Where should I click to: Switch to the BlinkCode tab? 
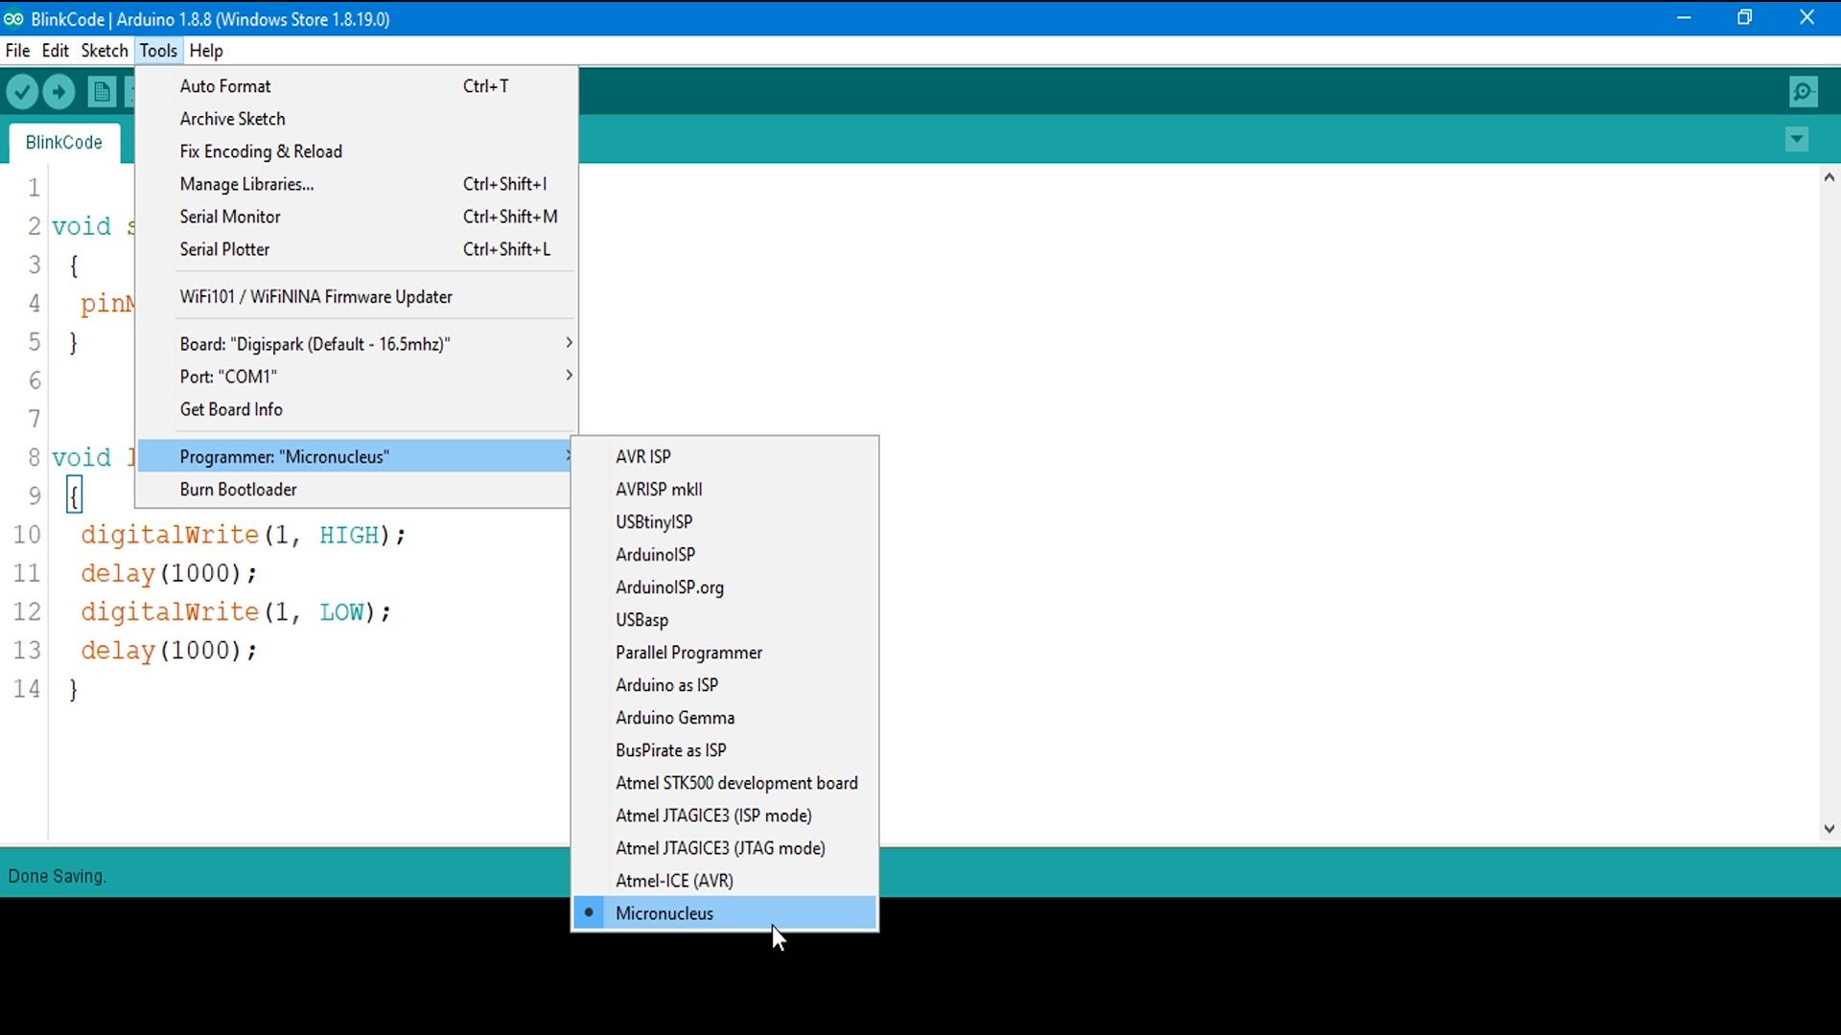(63, 142)
